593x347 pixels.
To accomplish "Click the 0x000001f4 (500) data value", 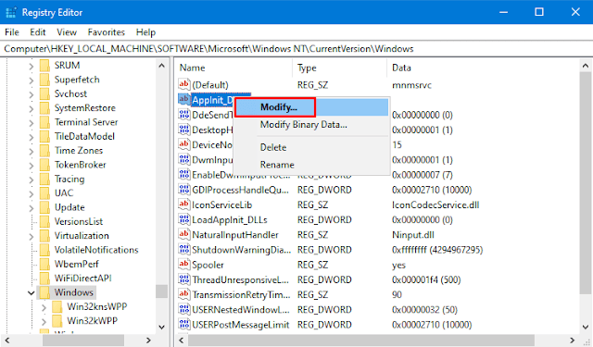I will [426, 279].
